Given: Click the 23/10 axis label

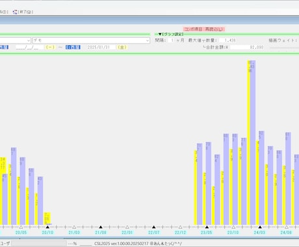Looking at the screenshot, I should coord(233,233).
